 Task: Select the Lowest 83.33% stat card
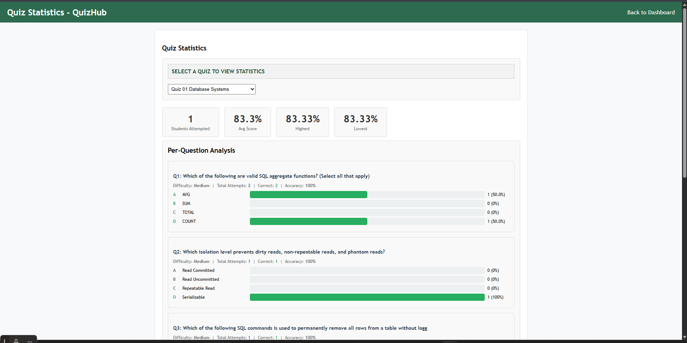click(361, 122)
